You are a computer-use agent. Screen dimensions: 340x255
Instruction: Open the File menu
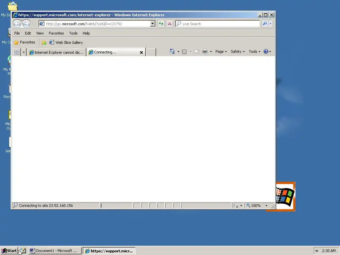[17, 33]
